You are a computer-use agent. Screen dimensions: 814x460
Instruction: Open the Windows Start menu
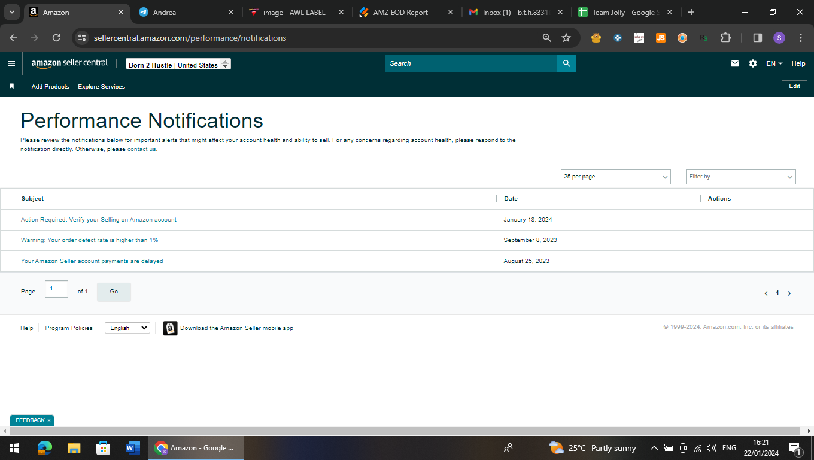coord(14,448)
